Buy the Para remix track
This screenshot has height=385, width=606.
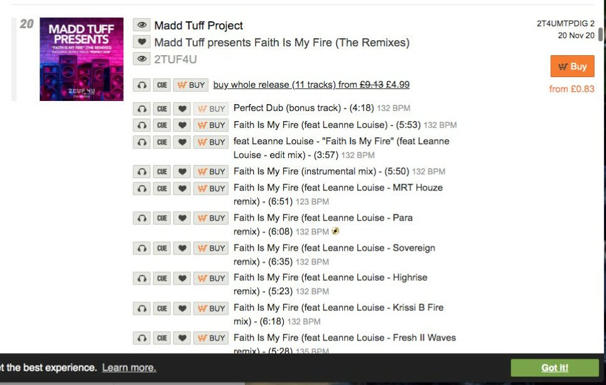click(x=211, y=218)
